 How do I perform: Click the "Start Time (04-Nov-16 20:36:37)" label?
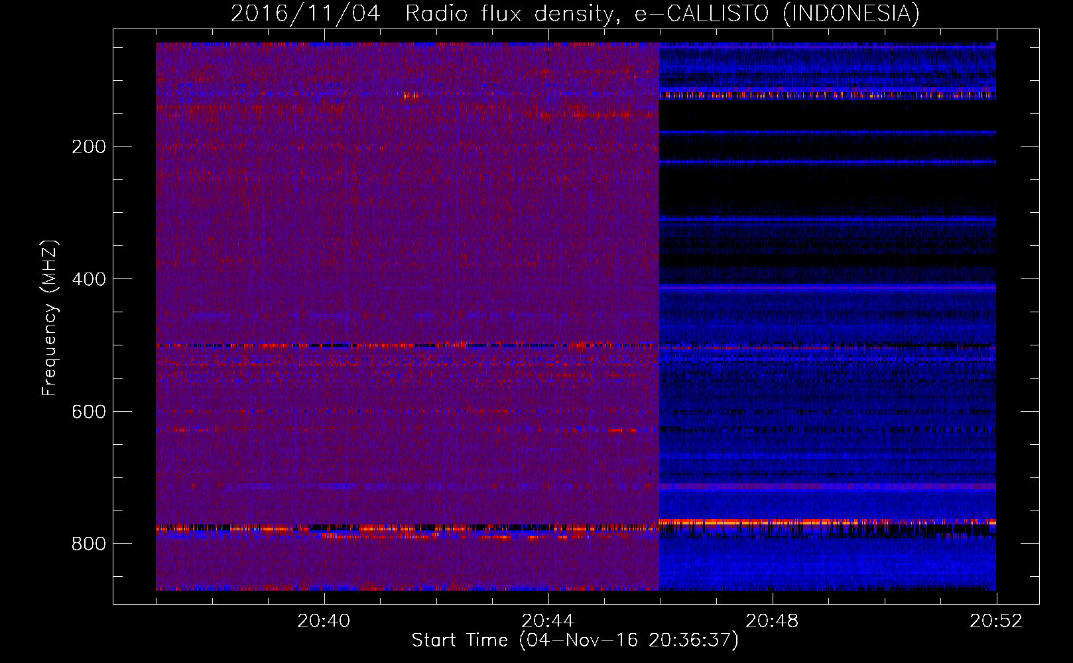(x=575, y=640)
